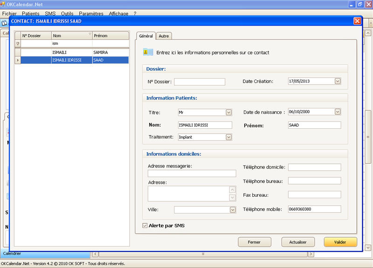Click the SAAD cell in selected row
Viewport: 373px width, 268px height.
(111, 60)
